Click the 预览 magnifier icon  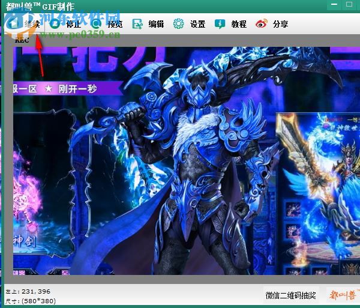point(96,24)
